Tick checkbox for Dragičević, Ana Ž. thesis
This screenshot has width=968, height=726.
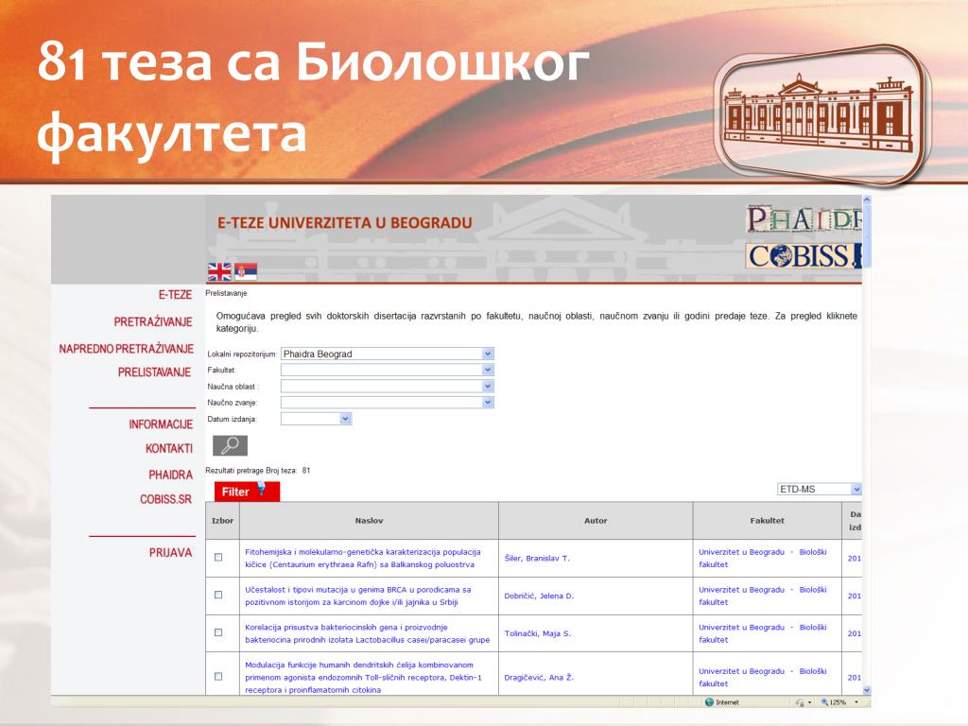pos(218,677)
